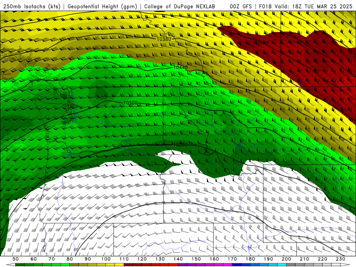The image size is (356, 267).
Task: Click the 'F018' forecast hour text
Action: click(x=265, y=6)
